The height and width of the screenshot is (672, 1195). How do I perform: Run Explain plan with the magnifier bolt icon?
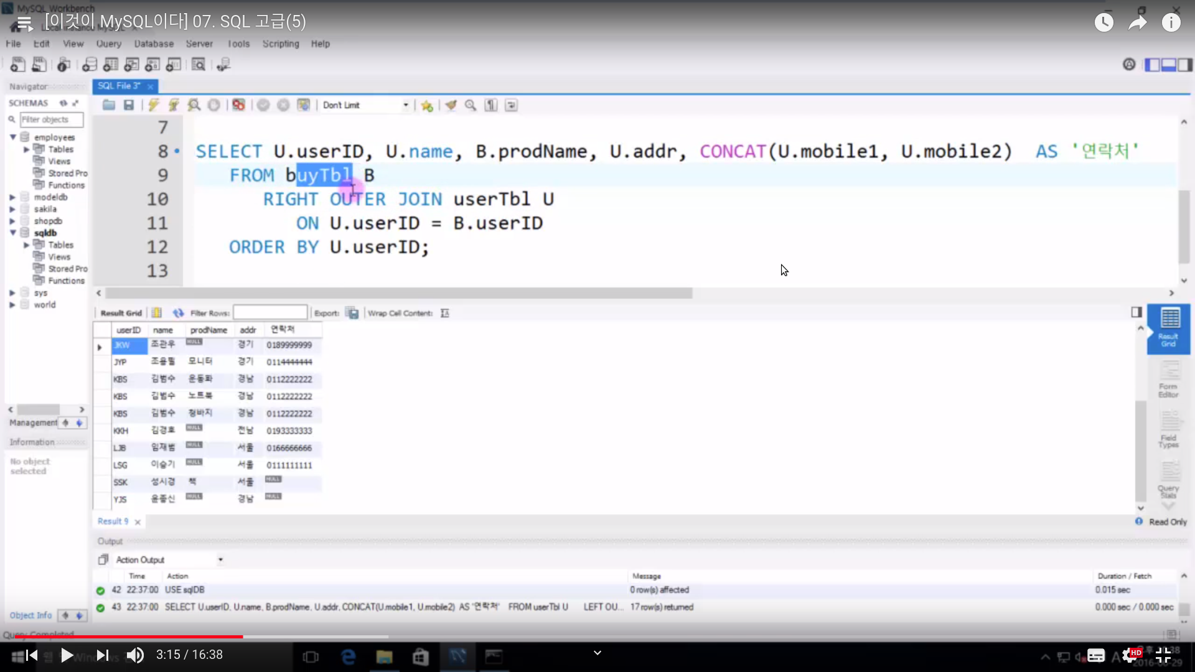tap(194, 105)
